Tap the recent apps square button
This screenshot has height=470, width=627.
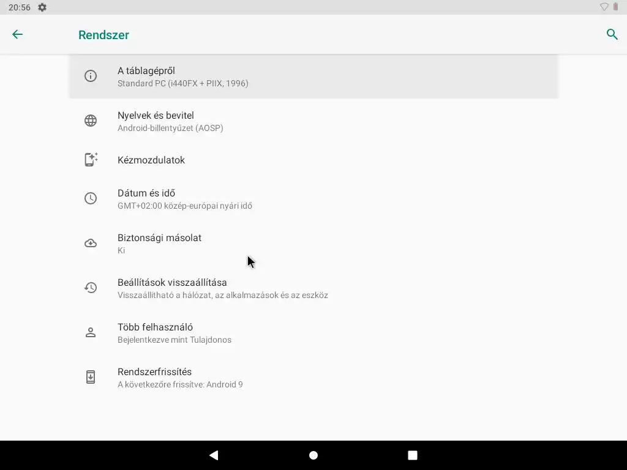click(x=413, y=455)
